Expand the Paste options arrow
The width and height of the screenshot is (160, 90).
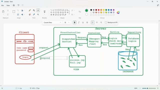(x=3, y=14)
